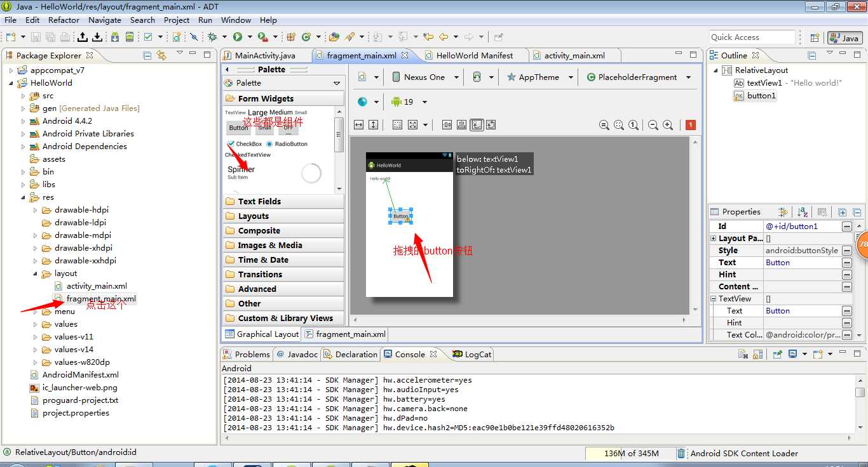Open Android SDK Manager toolbar icon

pos(115,37)
